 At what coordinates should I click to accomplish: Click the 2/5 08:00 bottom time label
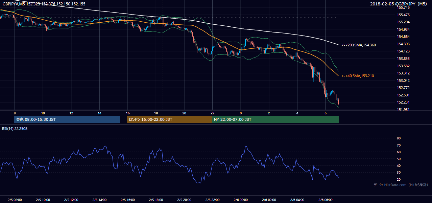15,200
